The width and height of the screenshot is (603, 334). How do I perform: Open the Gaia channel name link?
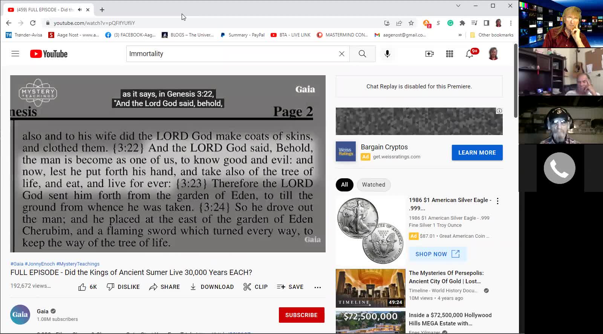tap(43, 311)
